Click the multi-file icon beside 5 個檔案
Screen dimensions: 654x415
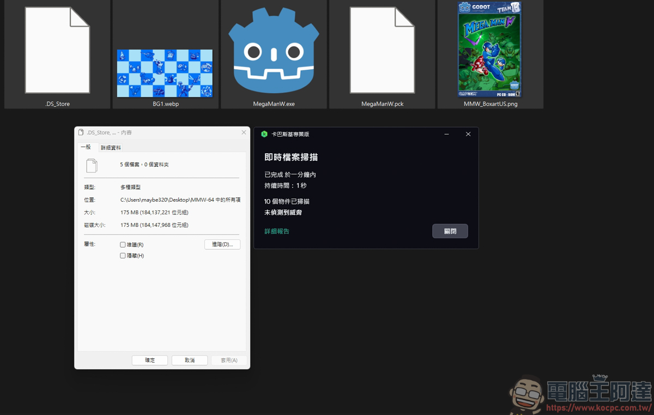[x=92, y=165]
